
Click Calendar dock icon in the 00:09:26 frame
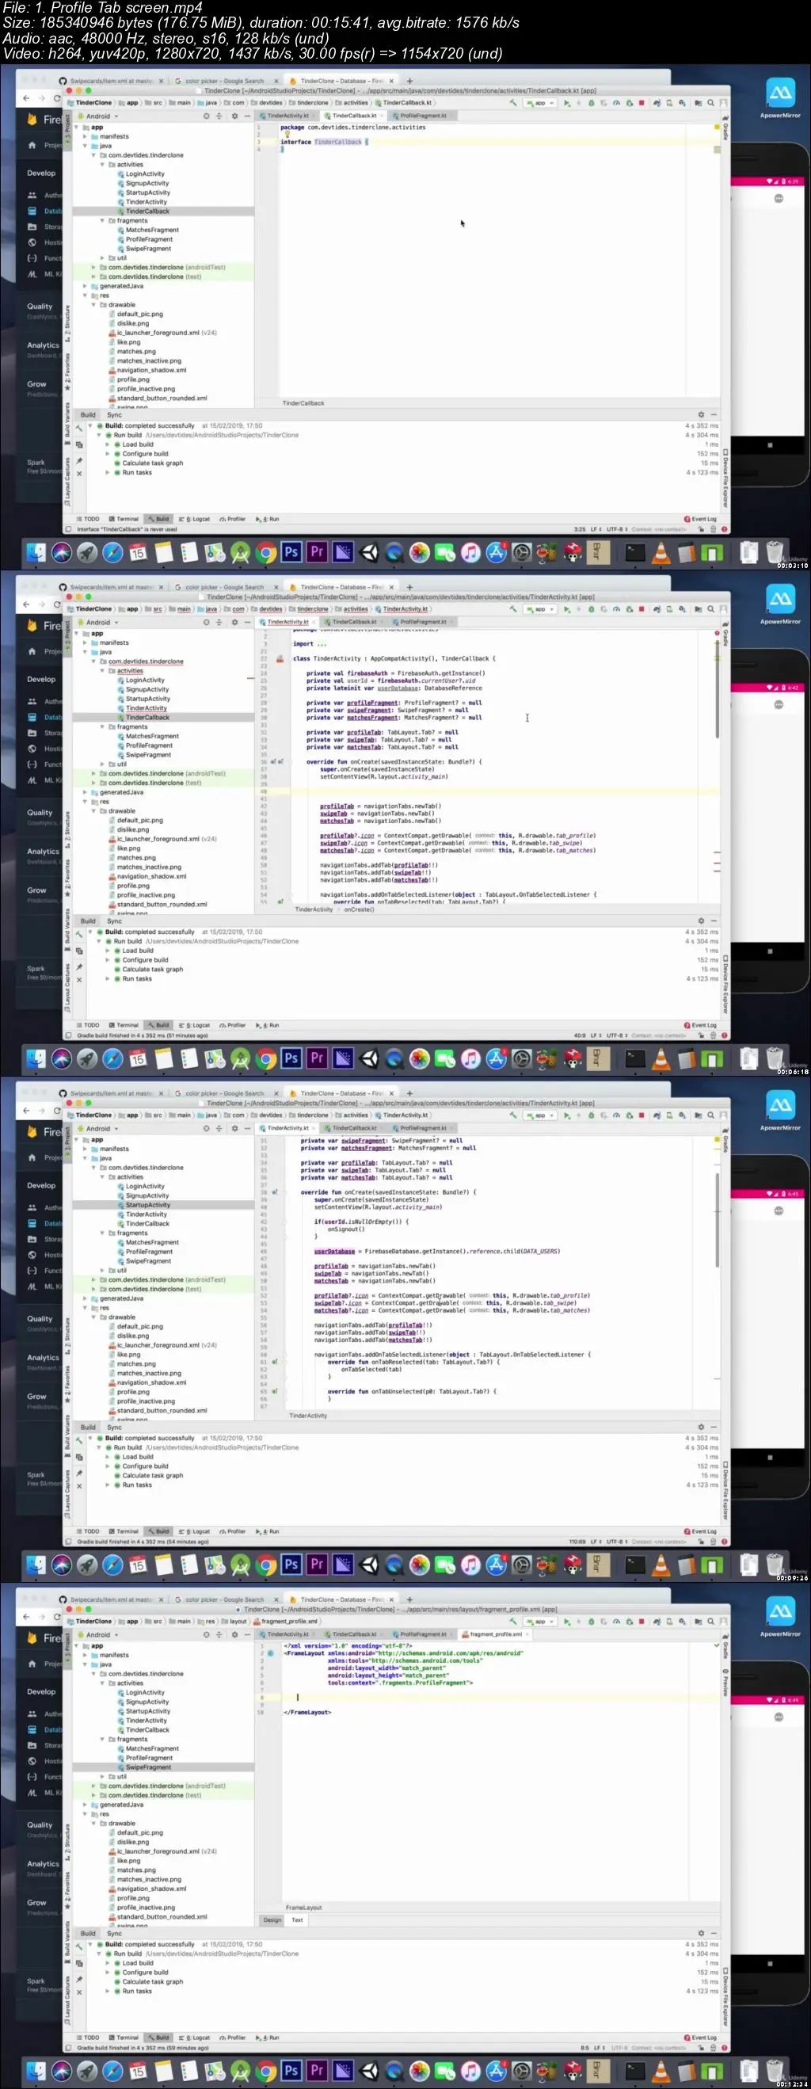[138, 1565]
